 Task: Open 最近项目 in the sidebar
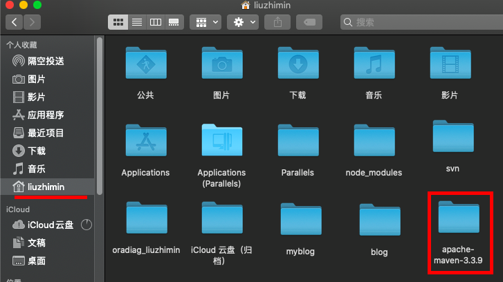pos(46,133)
